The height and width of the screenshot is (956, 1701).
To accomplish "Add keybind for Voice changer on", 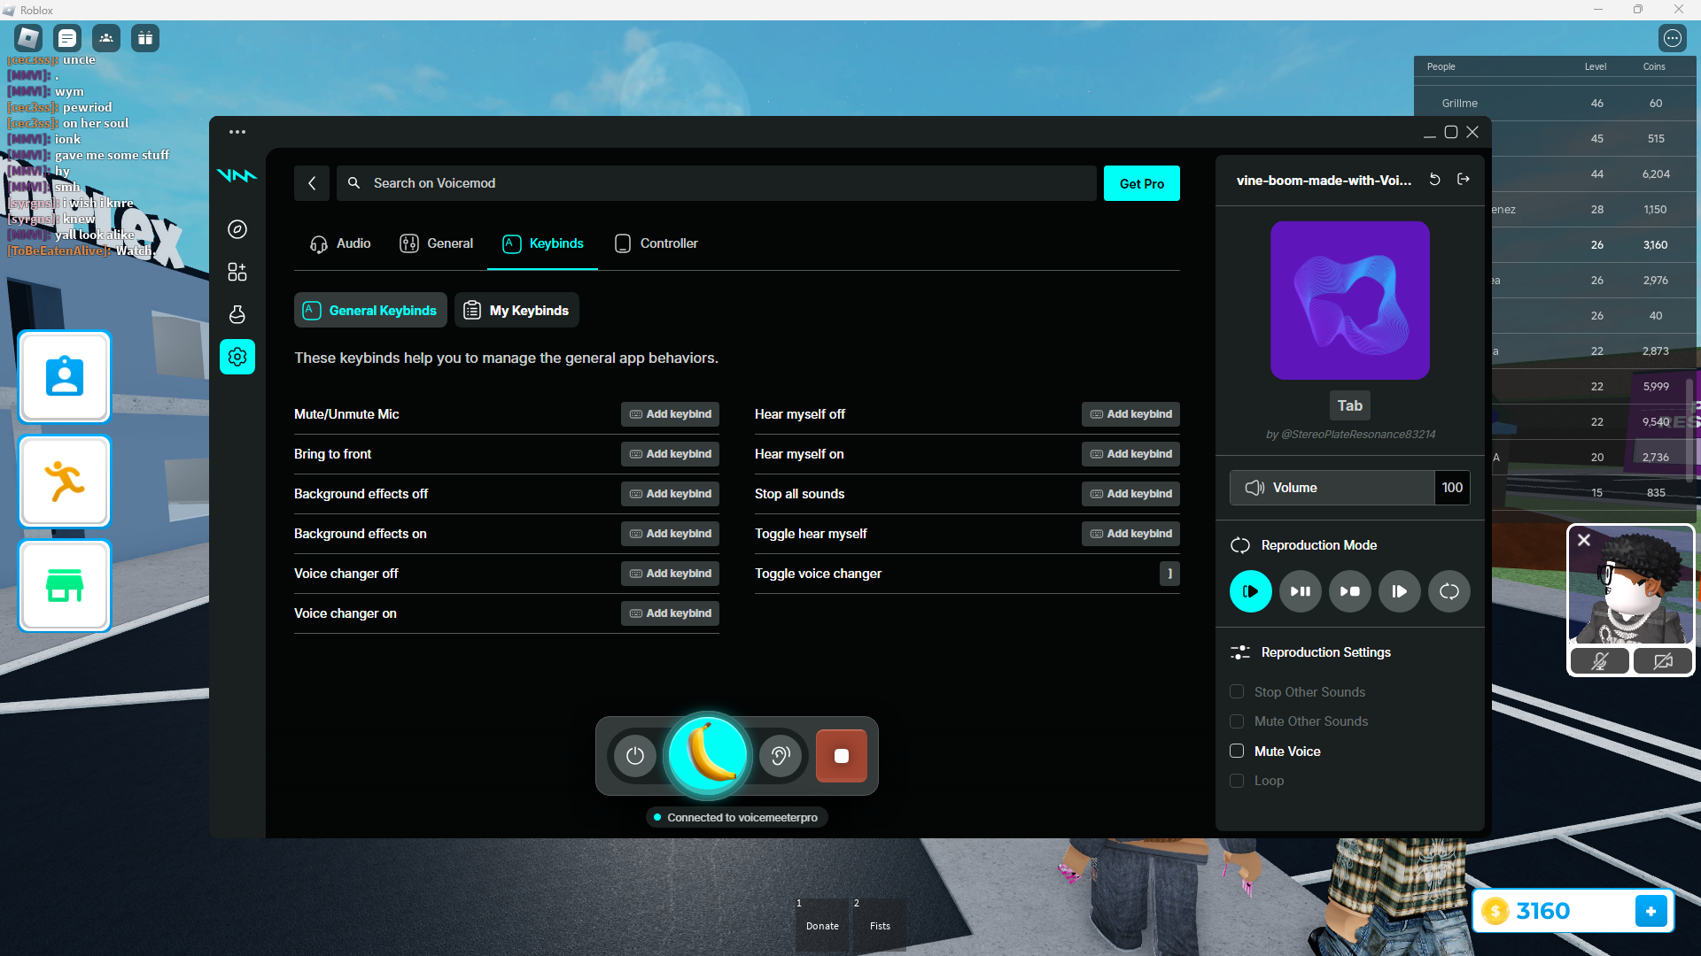I will (671, 613).
